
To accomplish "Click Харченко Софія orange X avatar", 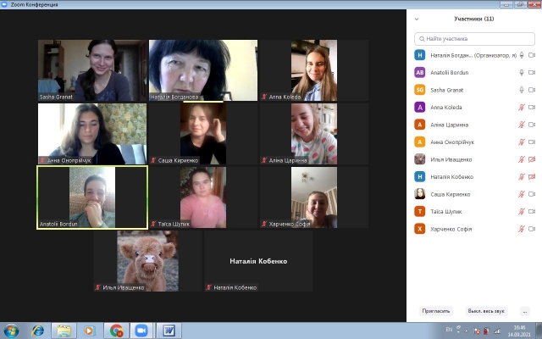I will 420,229.
